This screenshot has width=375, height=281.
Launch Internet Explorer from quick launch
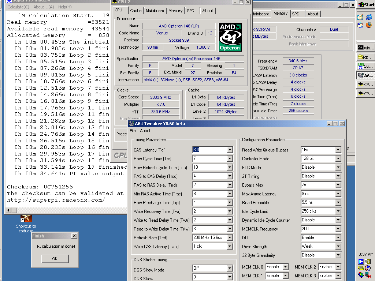pos(369,17)
